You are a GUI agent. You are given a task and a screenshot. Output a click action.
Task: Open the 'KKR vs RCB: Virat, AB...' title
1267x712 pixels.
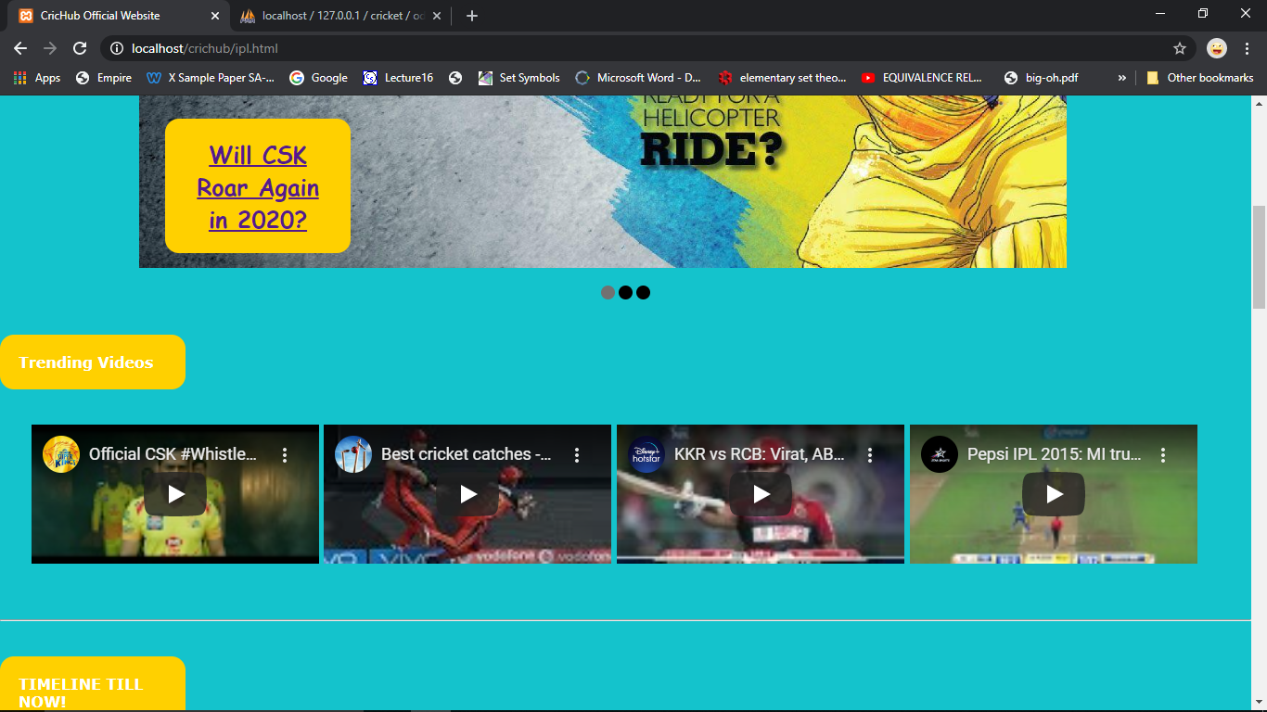click(760, 454)
